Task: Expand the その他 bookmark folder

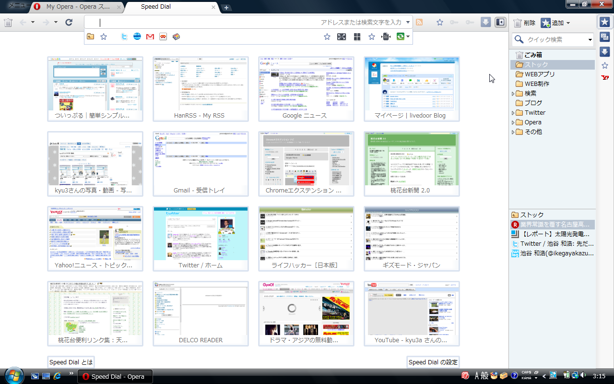Action: 513,132
